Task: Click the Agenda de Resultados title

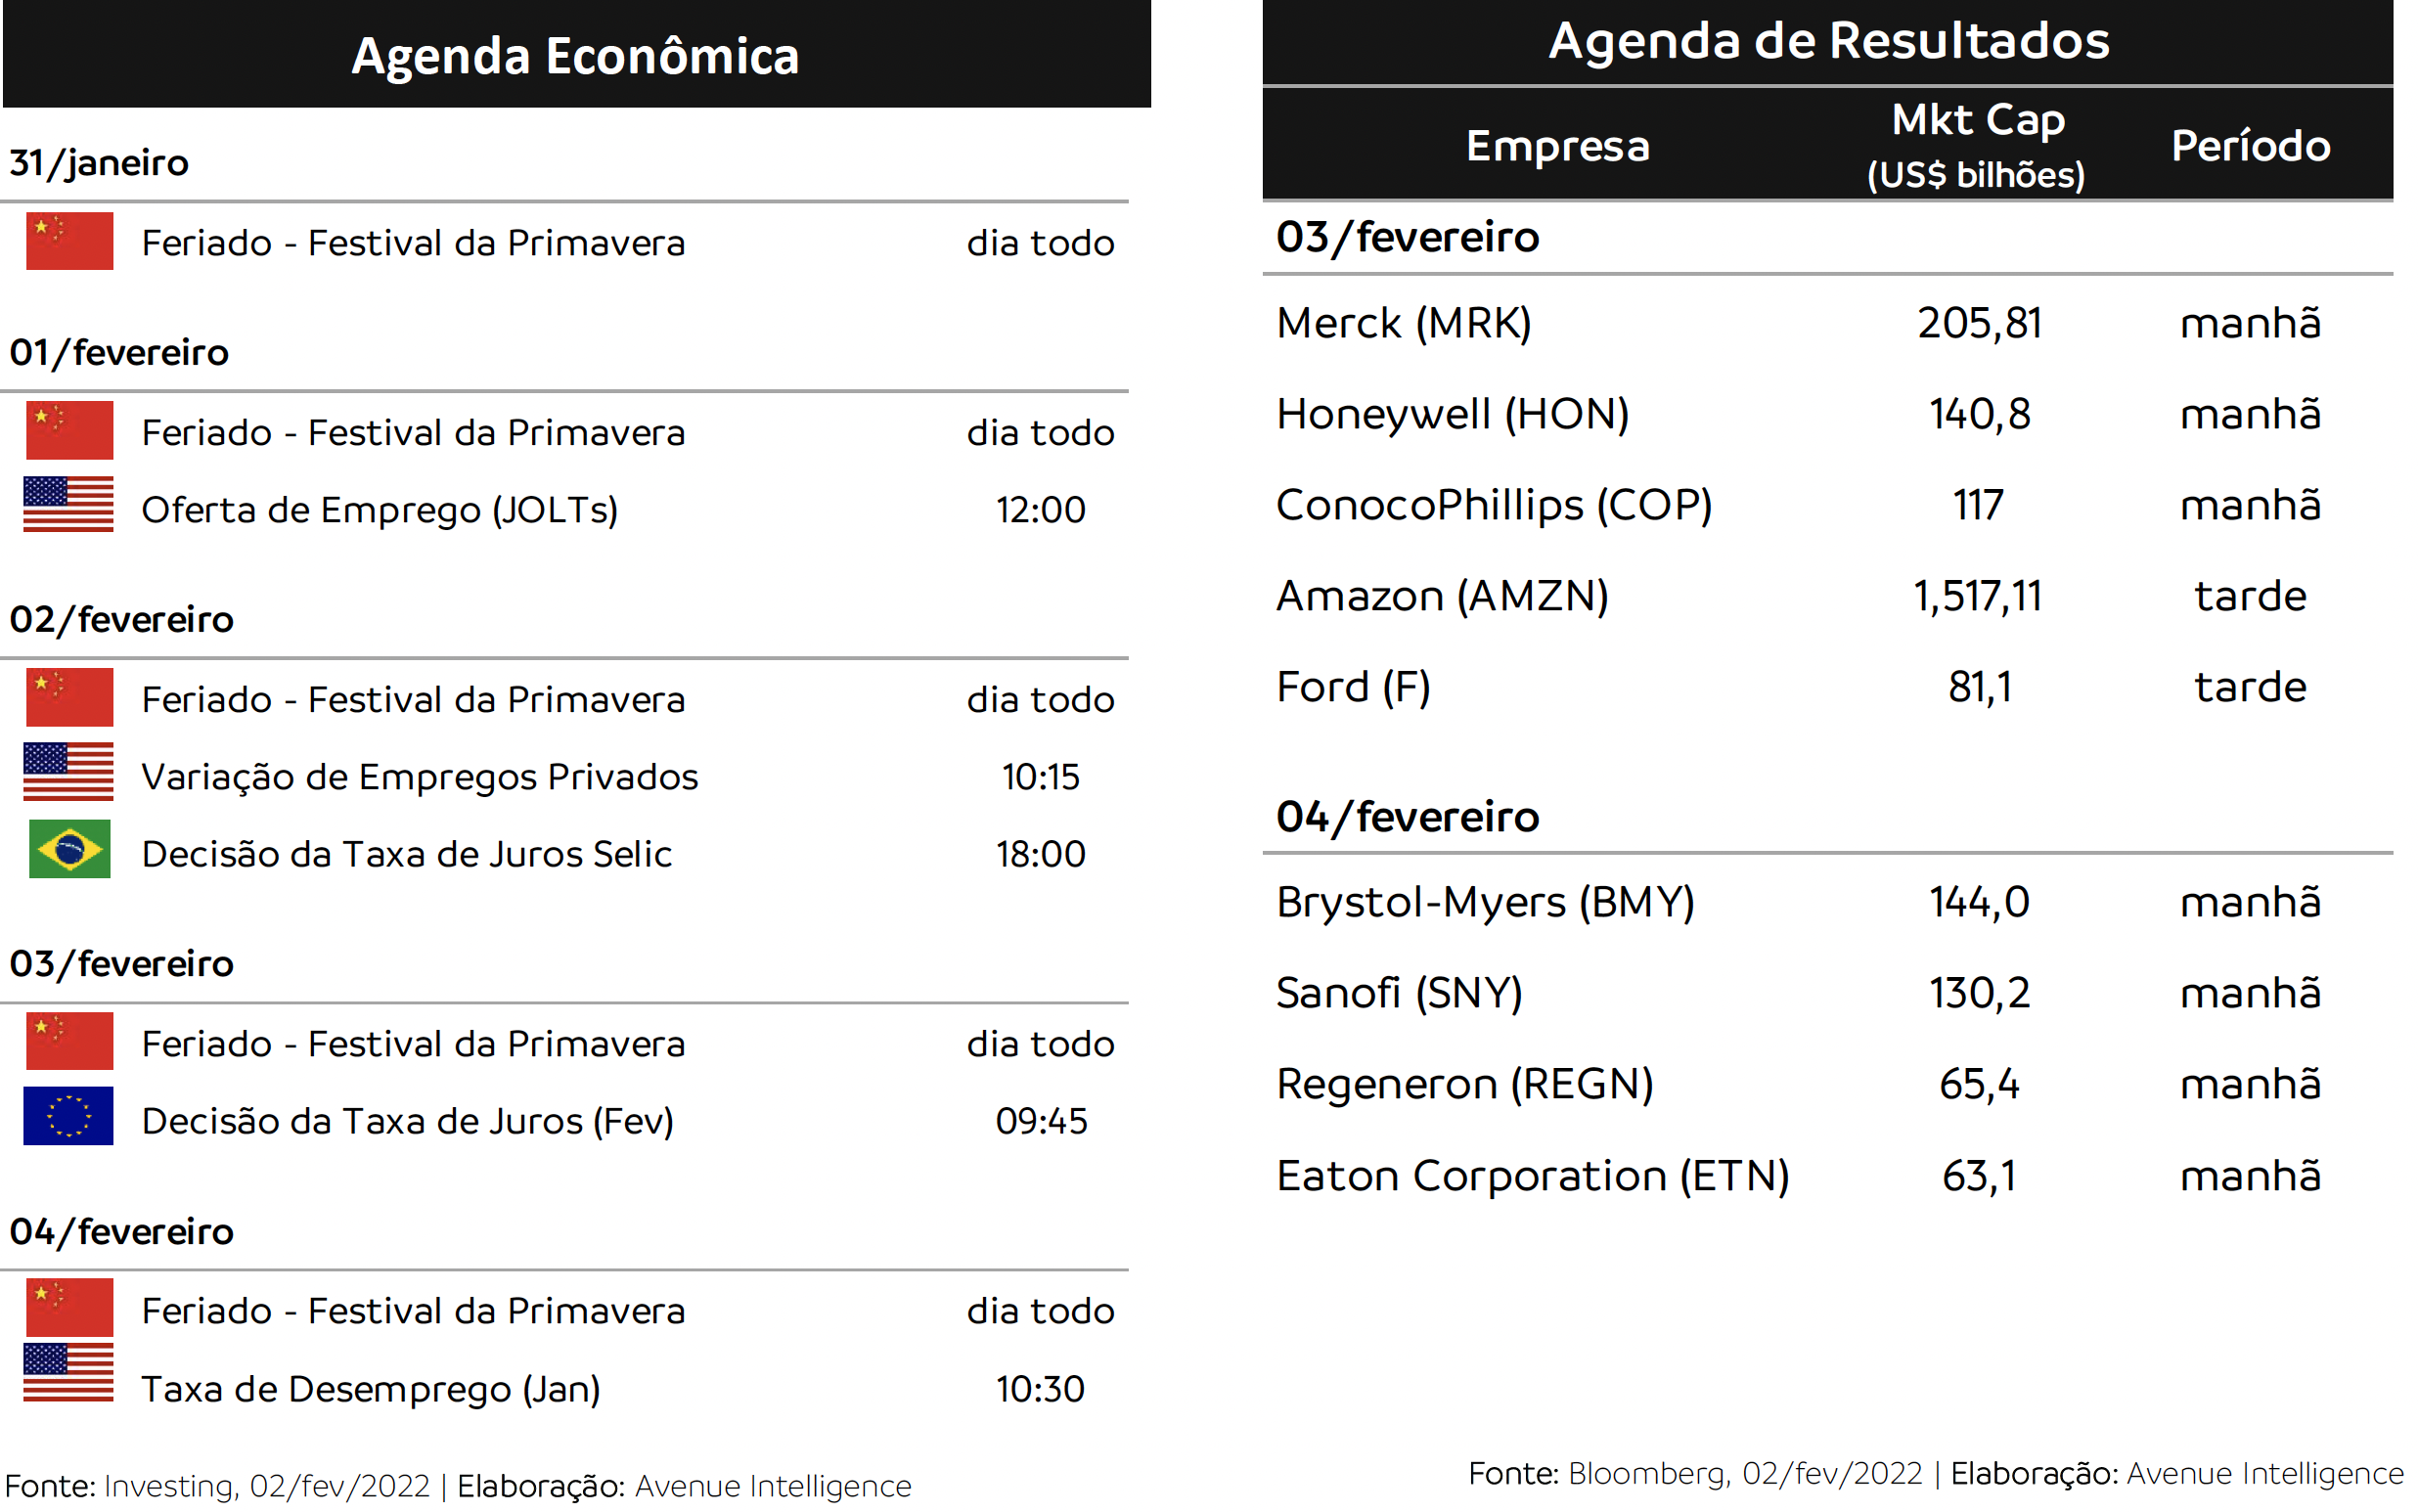Action: [1828, 41]
